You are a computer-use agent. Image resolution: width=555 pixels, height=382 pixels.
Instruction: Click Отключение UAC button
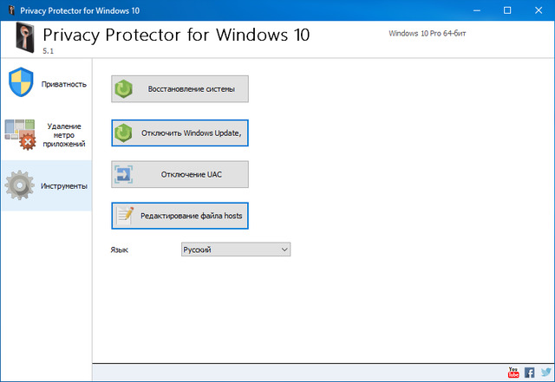pos(180,174)
